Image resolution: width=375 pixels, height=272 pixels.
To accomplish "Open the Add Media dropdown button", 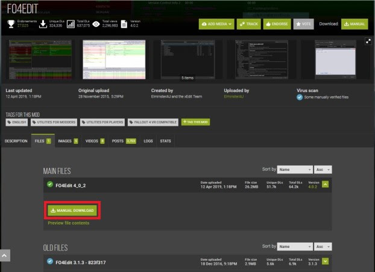I will point(216,24).
